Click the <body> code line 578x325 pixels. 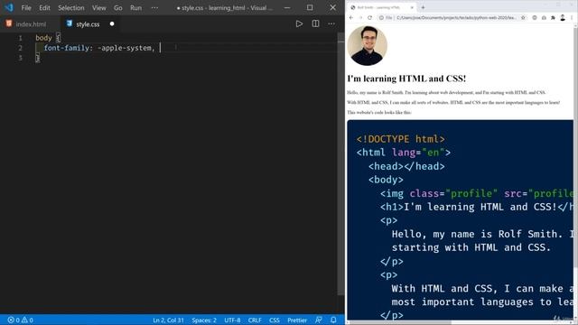(386, 180)
